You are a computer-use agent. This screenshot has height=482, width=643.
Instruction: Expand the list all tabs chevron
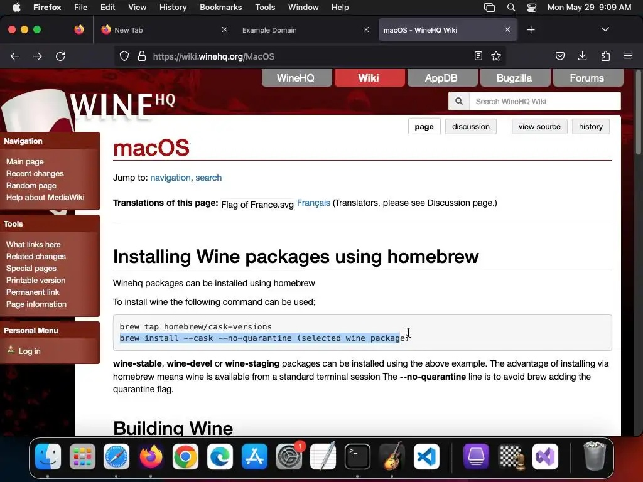[x=605, y=29]
